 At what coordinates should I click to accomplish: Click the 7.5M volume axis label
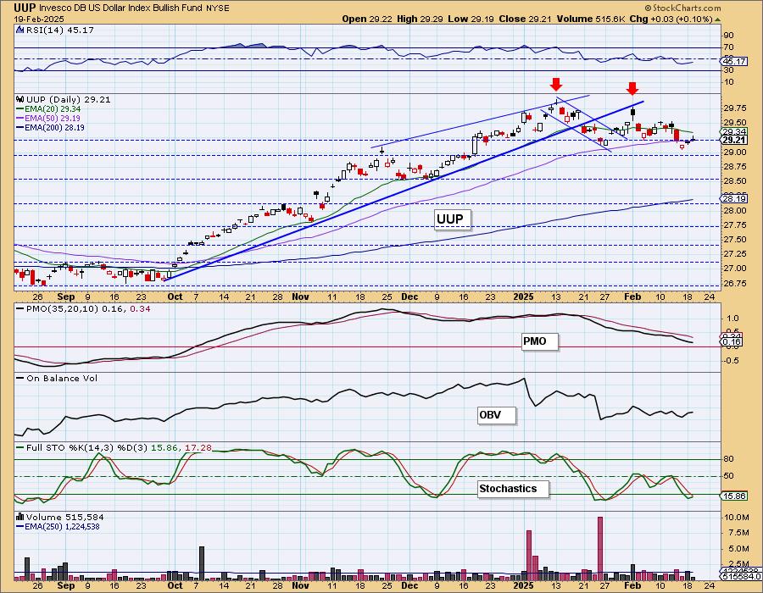[x=737, y=533]
